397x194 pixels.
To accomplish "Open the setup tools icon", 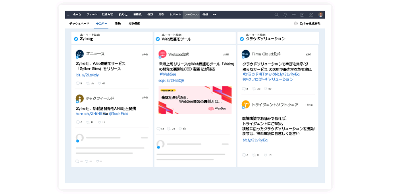I will tap(311, 15).
